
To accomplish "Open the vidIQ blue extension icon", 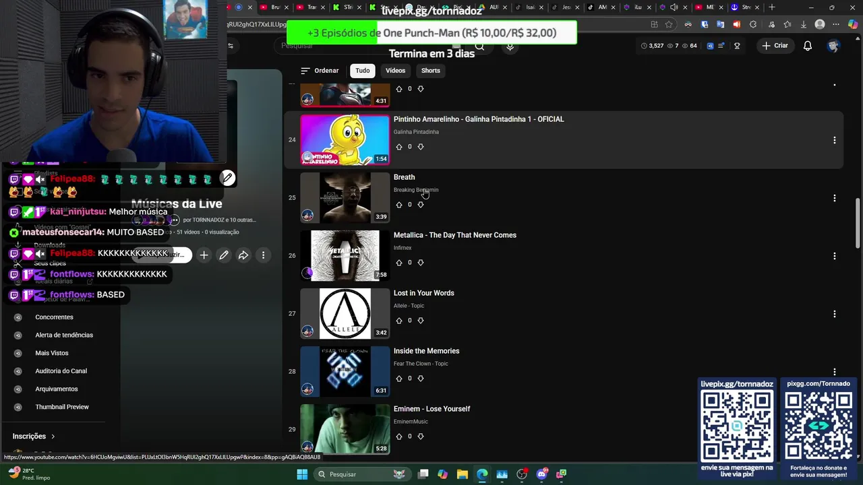I will tap(710, 46).
